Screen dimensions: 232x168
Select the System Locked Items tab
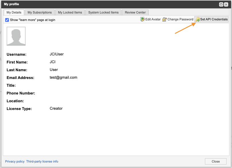click(103, 12)
